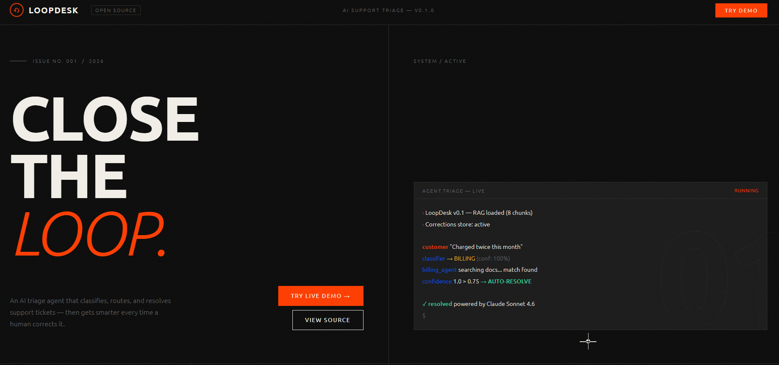This screenshot has width=779, height=365.
Task: Click the confidence AUTO-RESOLVE line
Action: [x=477, y=281]
